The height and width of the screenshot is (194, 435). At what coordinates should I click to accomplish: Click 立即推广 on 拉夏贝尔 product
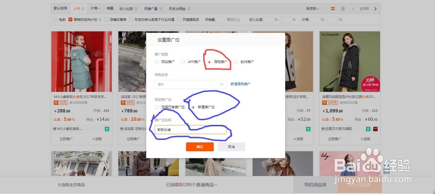(335, 139)
